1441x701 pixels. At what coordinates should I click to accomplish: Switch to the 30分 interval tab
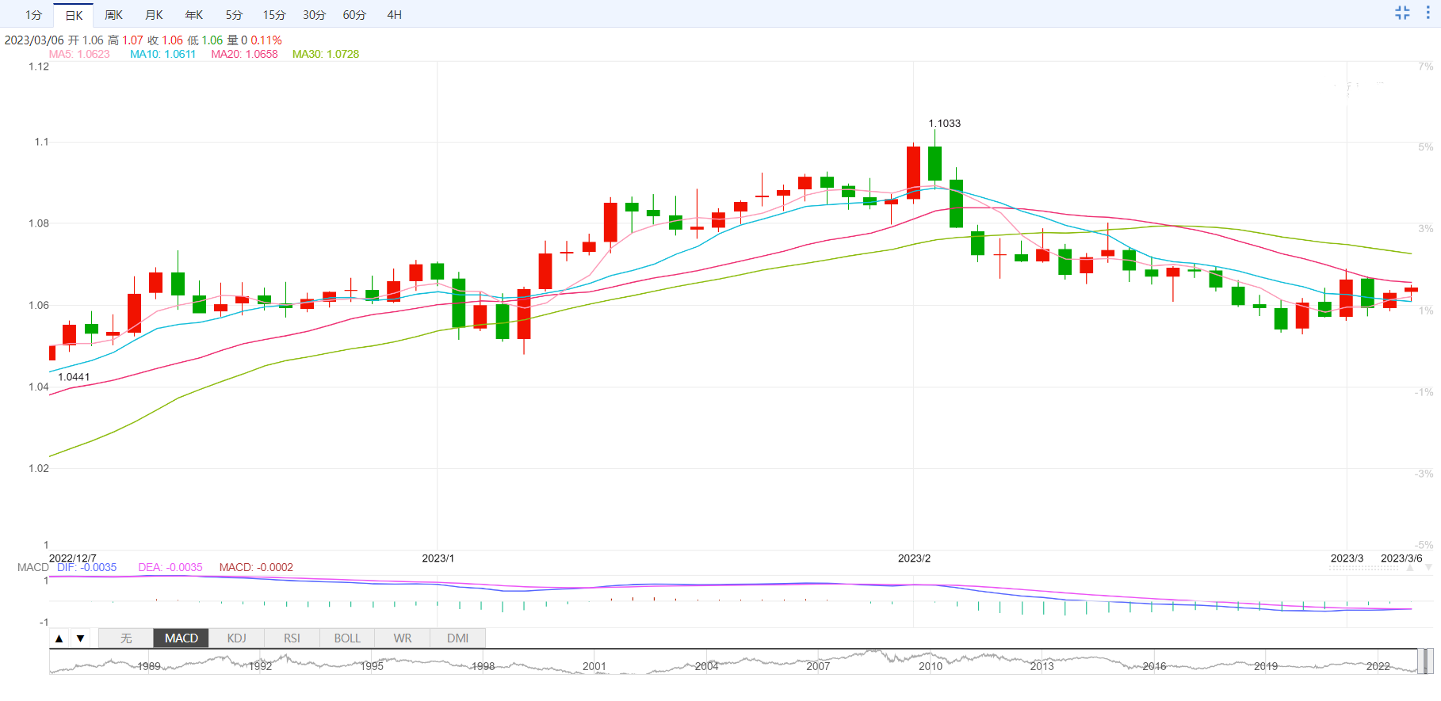click(314, 15)
